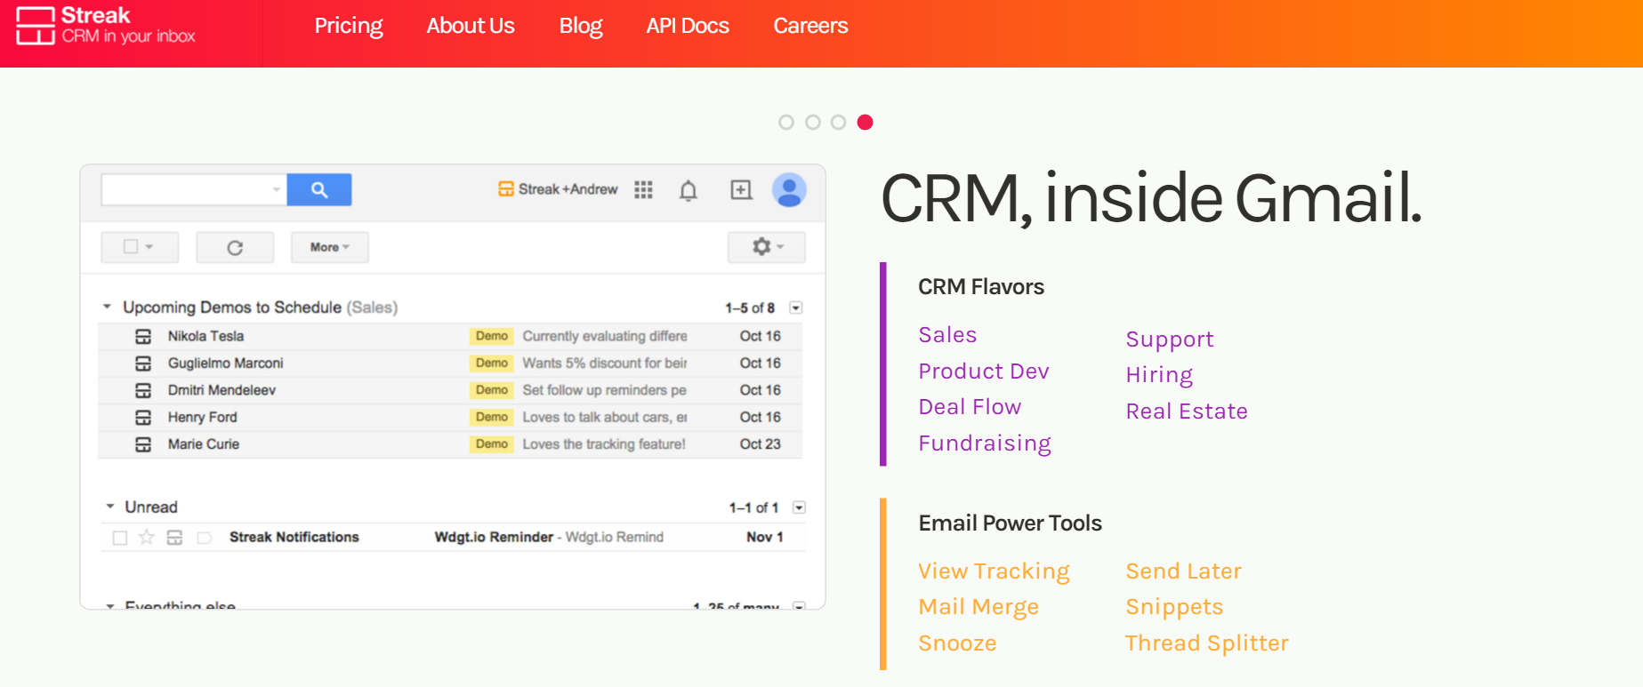Click the Mail Merge link
The height and width of the screenshot is (687, 1643).
pos(978,607)
